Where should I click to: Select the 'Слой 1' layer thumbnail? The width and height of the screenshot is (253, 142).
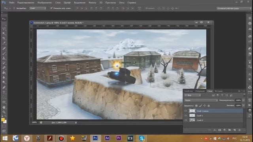pyautogui.click(x=192, y=116)
